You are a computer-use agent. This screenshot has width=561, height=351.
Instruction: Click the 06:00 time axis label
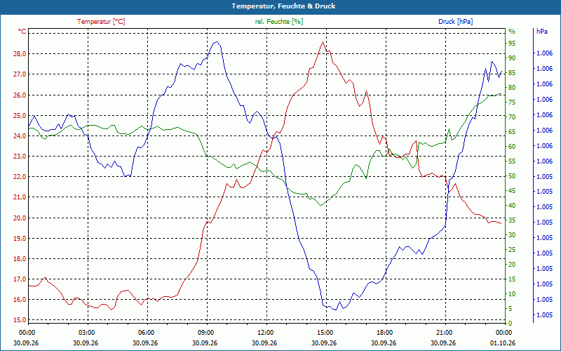coord(146,332)
